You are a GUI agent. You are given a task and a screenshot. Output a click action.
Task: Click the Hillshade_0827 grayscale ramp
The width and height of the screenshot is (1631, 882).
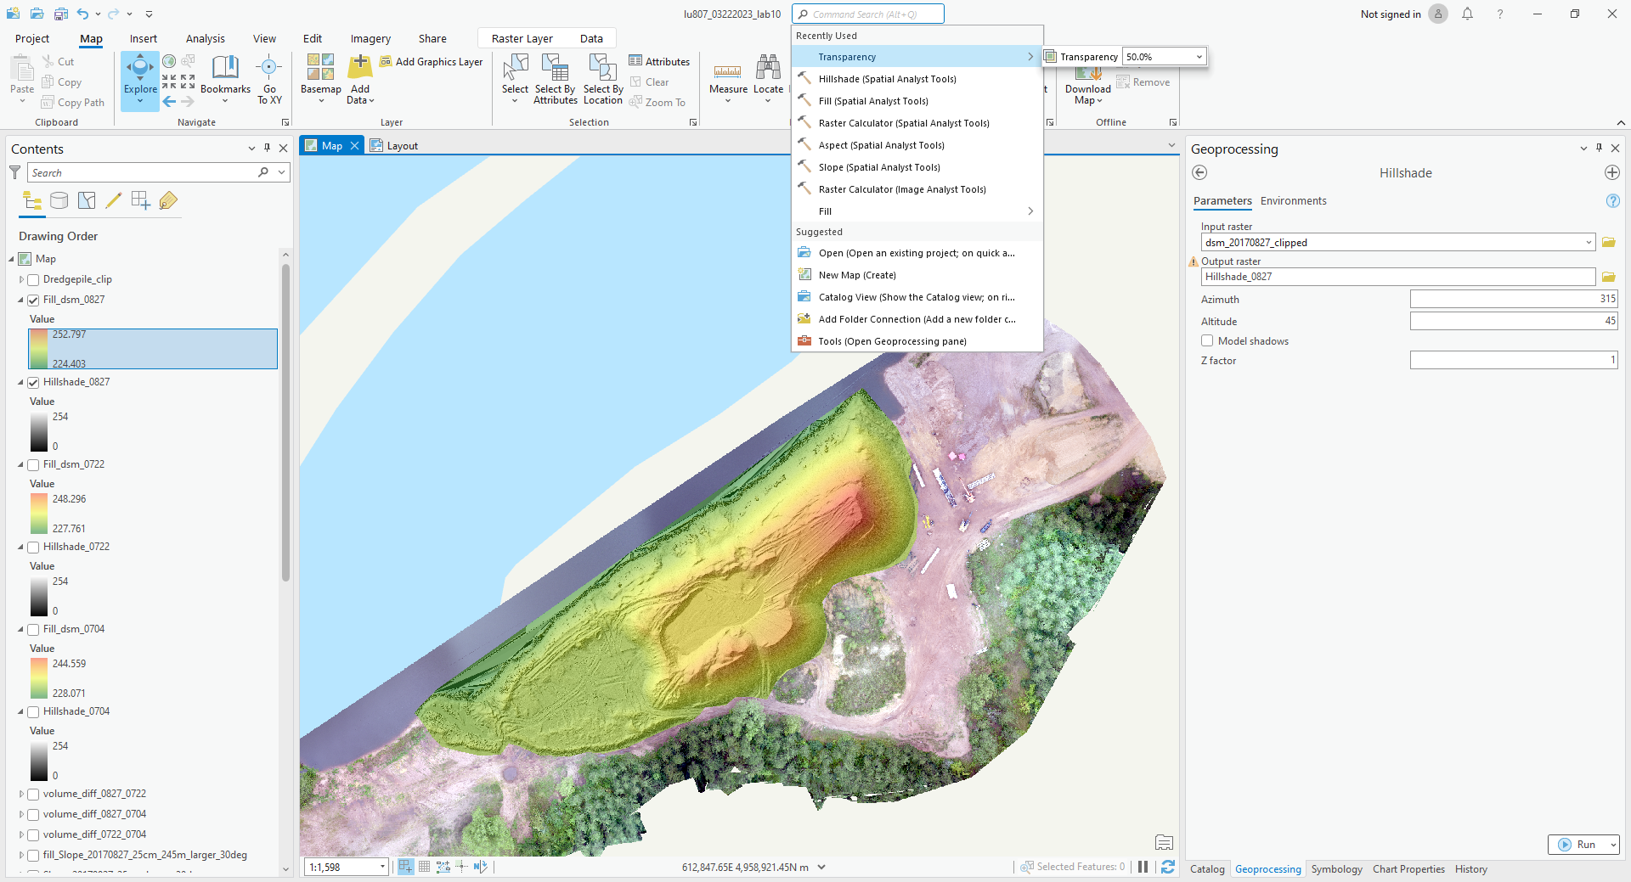tap(39, 432)
